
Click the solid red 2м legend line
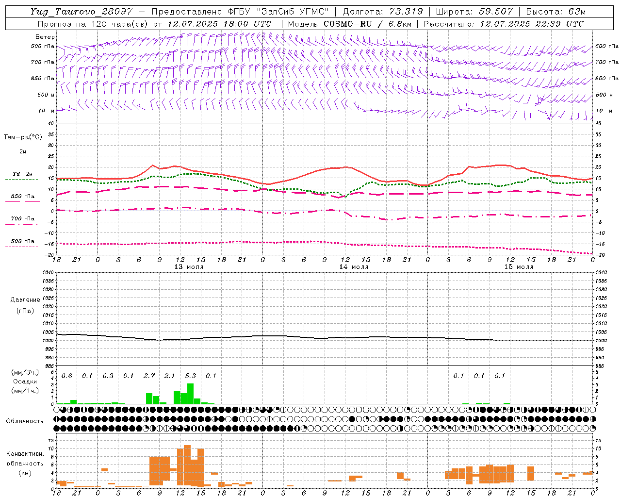coord(22,157)
